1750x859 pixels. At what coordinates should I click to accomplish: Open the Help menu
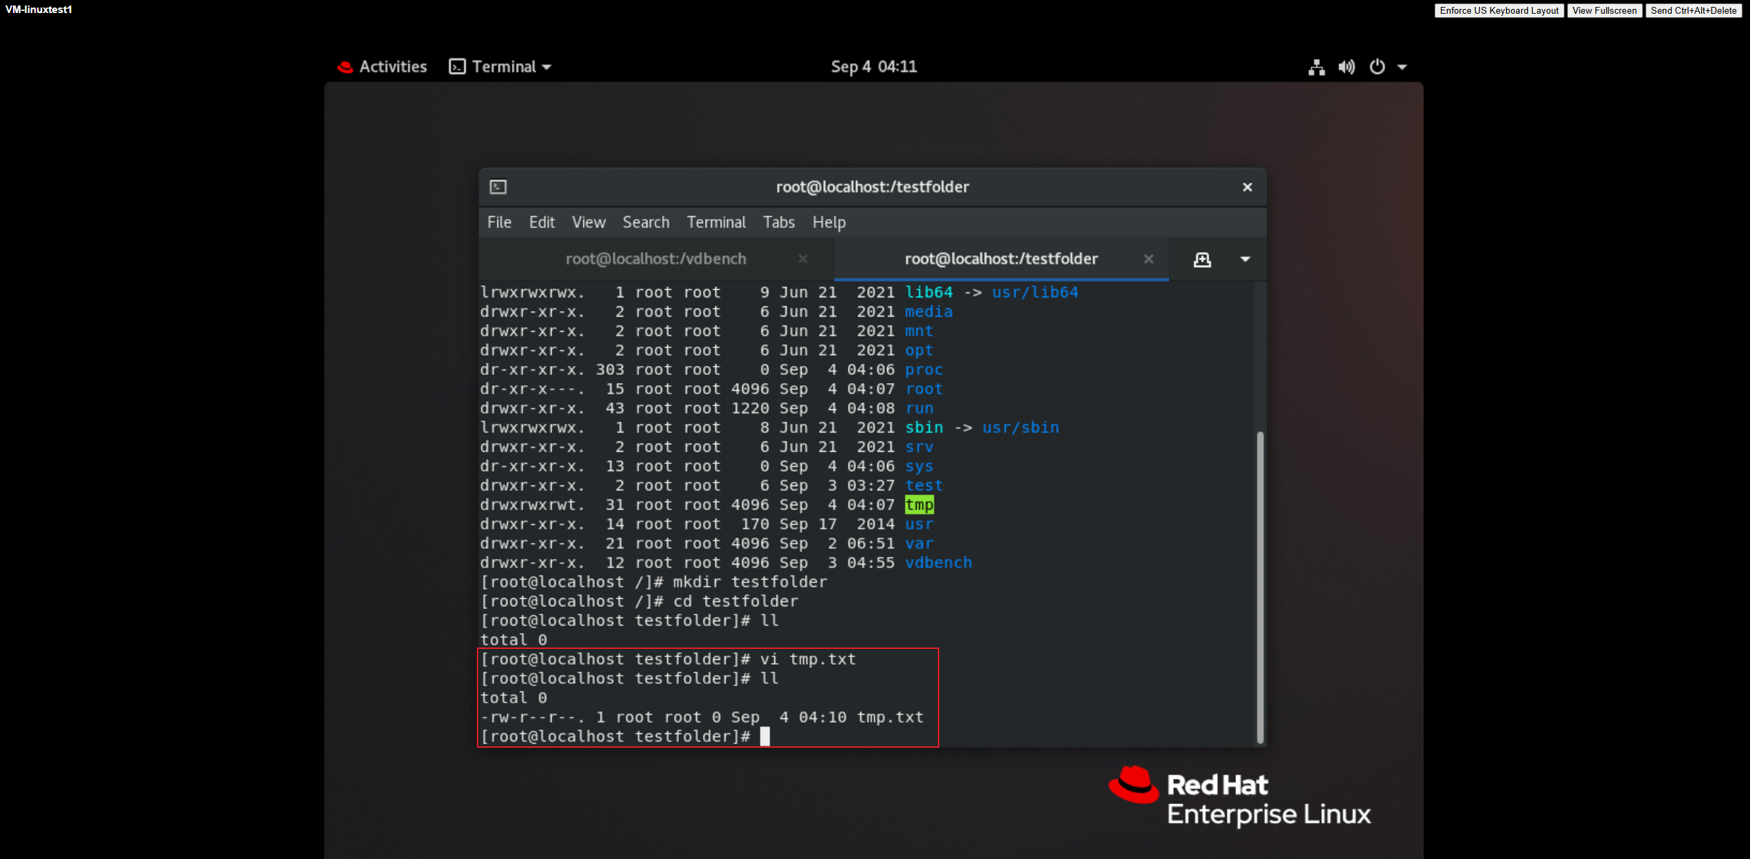tap(829, 222)
